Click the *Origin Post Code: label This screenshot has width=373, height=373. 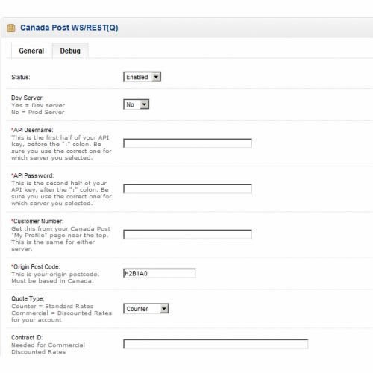click(x=35, y=267)
